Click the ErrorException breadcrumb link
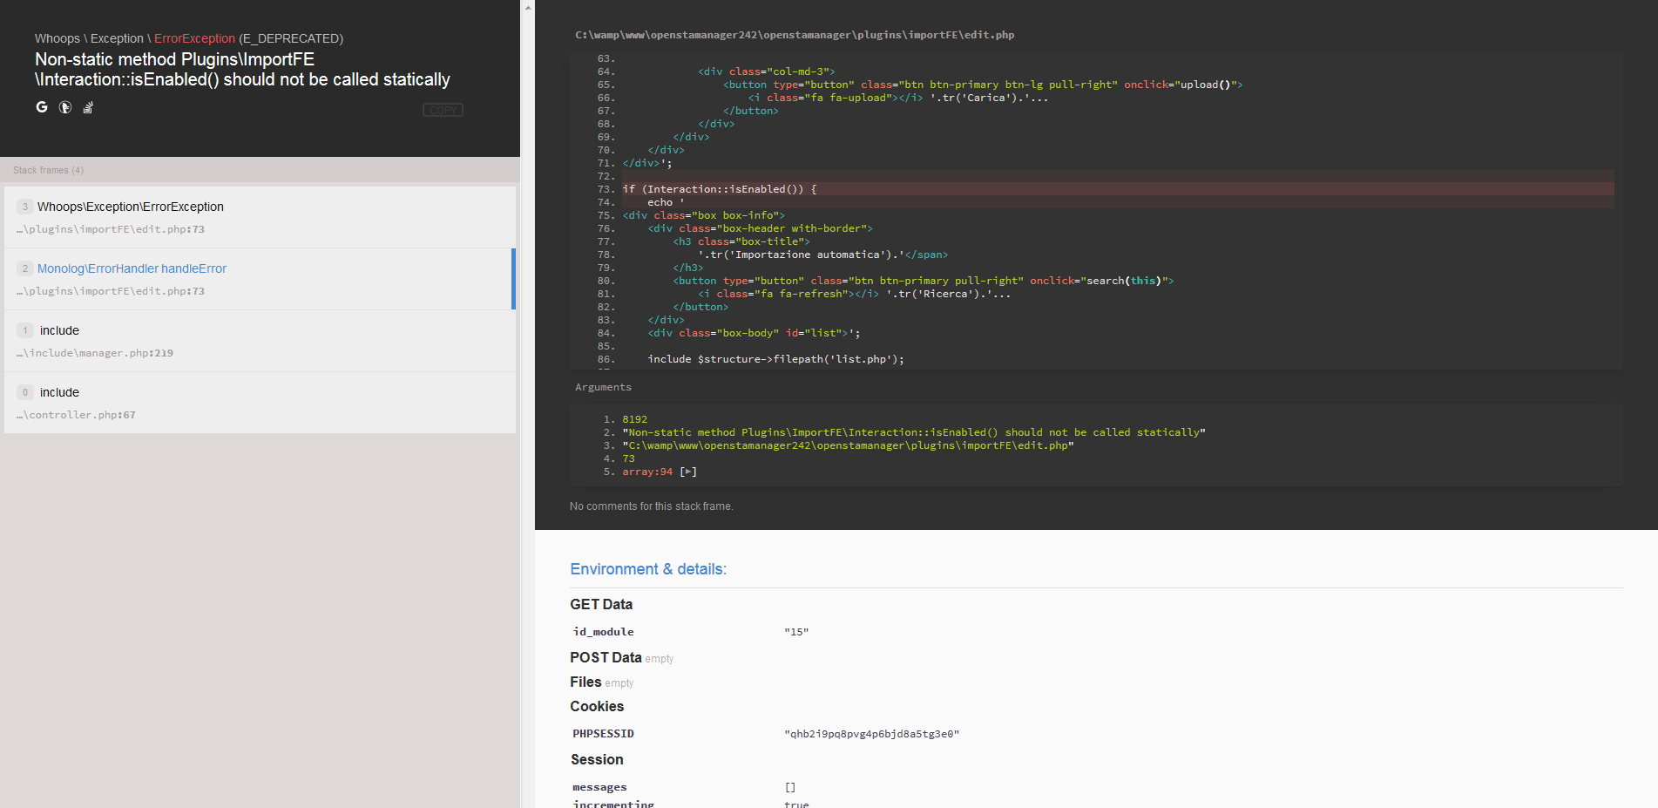The image size is (1658, 808). click(x=193, y=37)
